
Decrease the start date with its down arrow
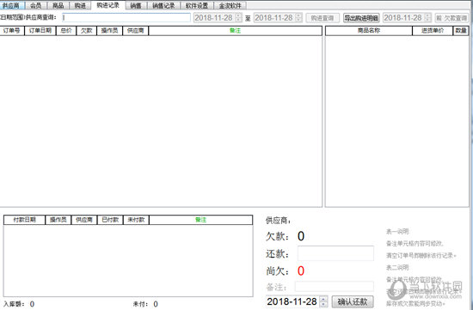click(238, 20)
